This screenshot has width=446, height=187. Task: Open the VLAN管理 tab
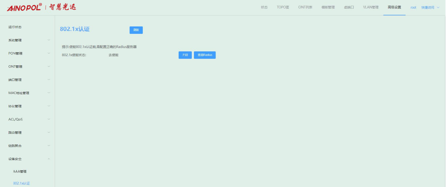[370, 7]
